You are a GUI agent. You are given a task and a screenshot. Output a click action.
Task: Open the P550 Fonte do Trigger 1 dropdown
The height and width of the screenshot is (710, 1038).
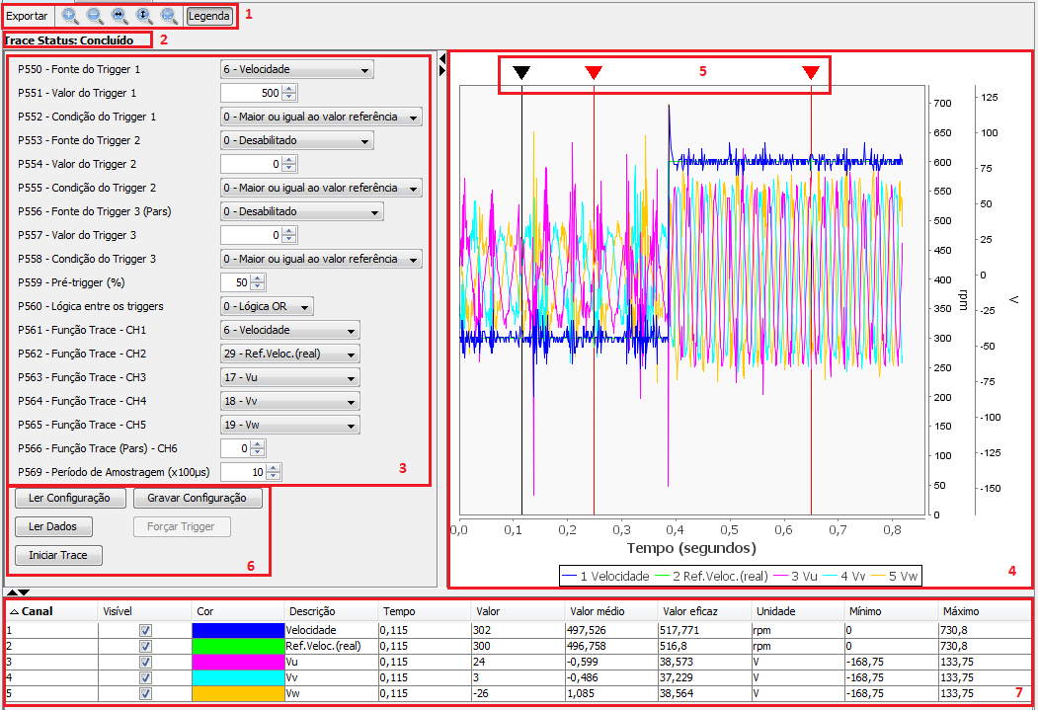[x=296, y=69]
